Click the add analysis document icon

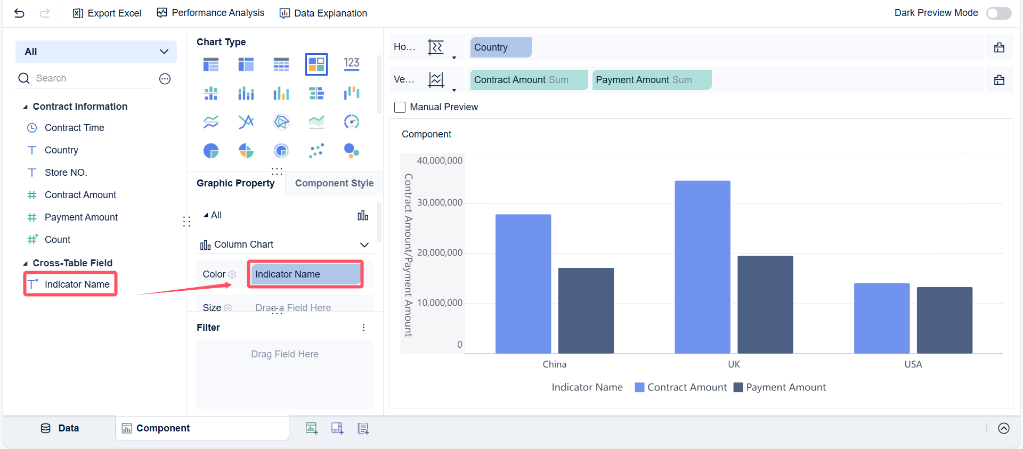tap(363, 428)
